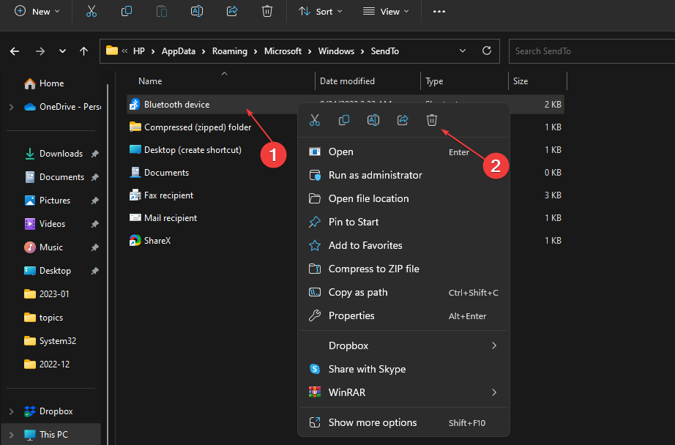Click the Cut scissors icon in context menu
Screen dimensions: 675x445
tap(315, 121)
